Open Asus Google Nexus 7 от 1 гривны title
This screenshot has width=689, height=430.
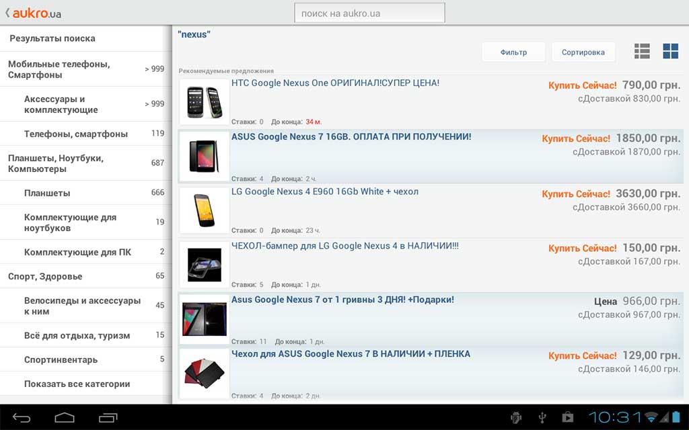coord(342,300)
